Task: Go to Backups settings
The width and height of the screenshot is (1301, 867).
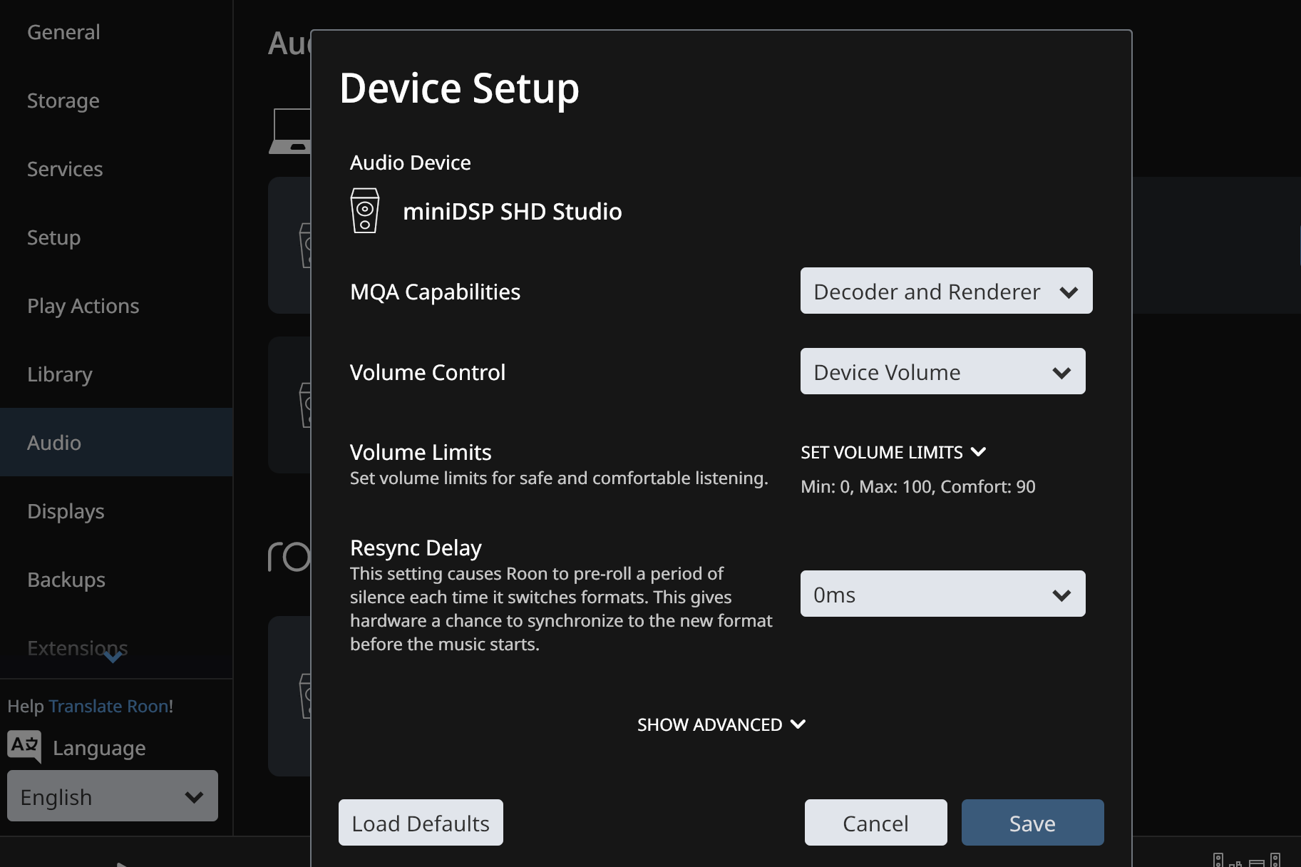Action: [66, 580]
